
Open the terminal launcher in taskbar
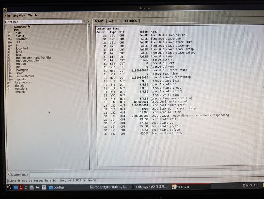point(38,187)
